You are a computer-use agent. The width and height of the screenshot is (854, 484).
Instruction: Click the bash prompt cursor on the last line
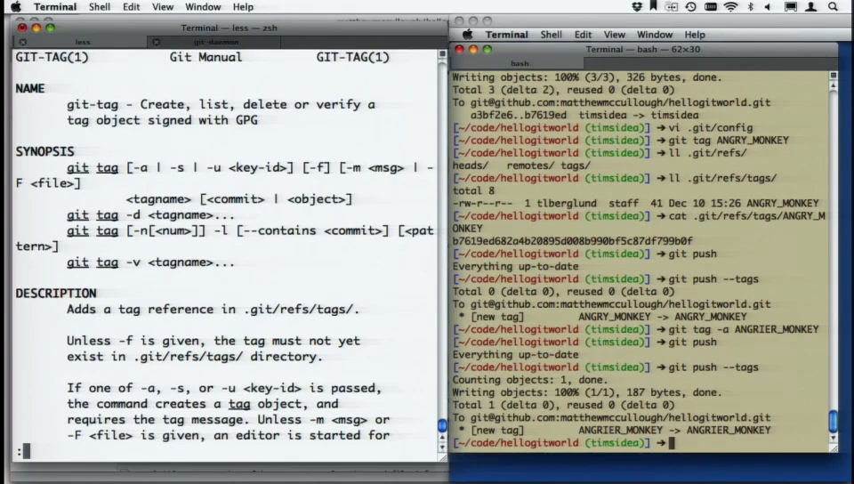coord(672,442)
